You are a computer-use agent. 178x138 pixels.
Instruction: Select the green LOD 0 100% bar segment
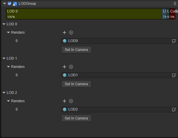(x=84, y=14)
